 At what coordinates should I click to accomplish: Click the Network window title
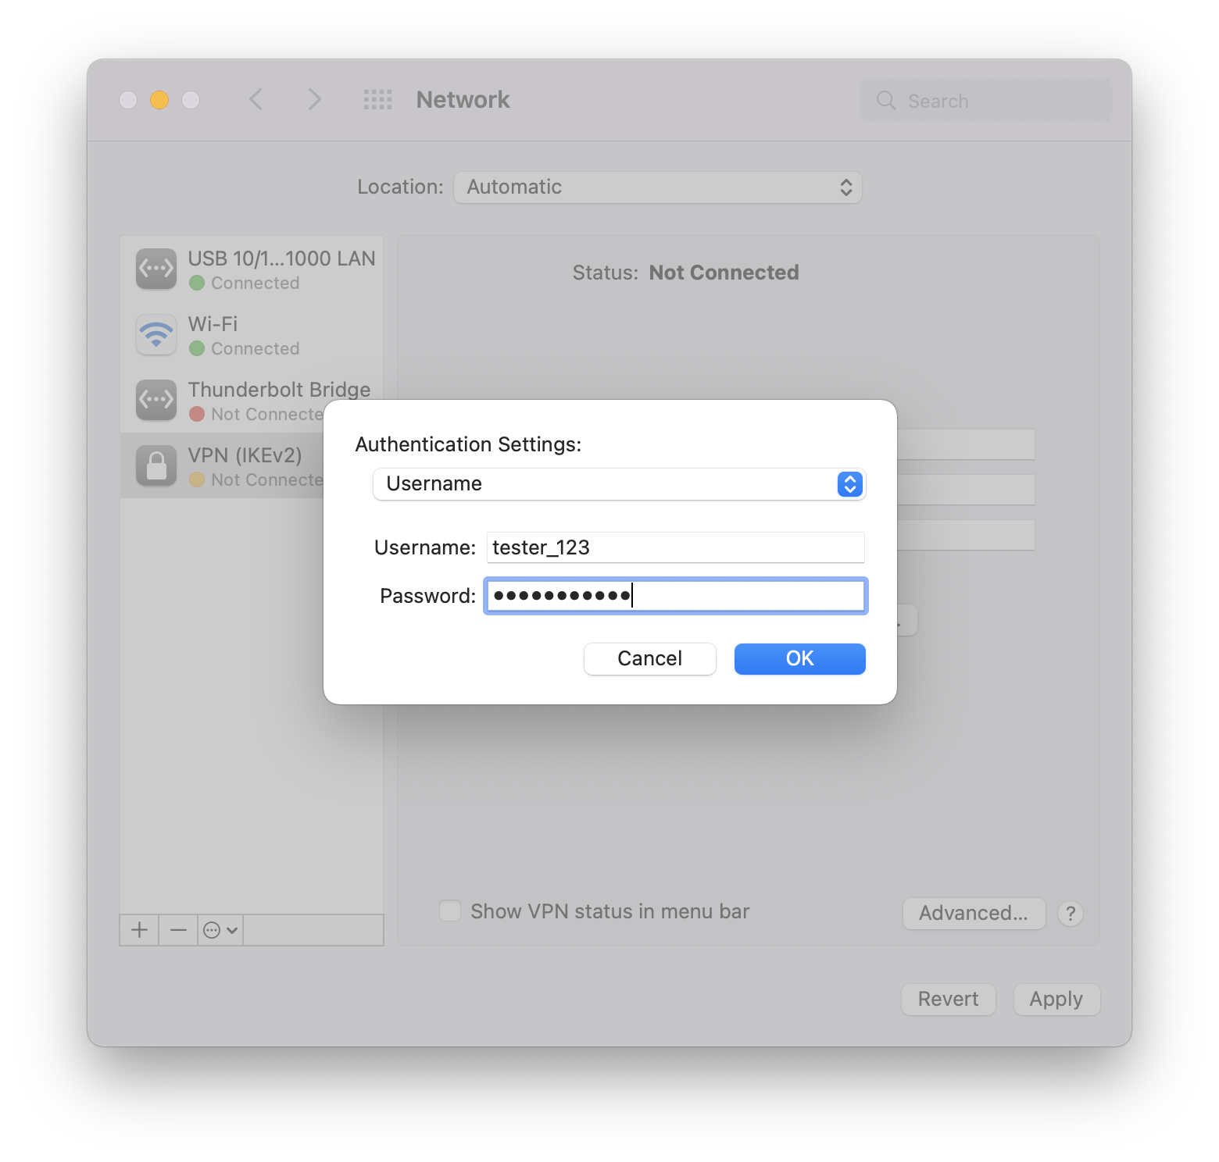pos(463,100)
